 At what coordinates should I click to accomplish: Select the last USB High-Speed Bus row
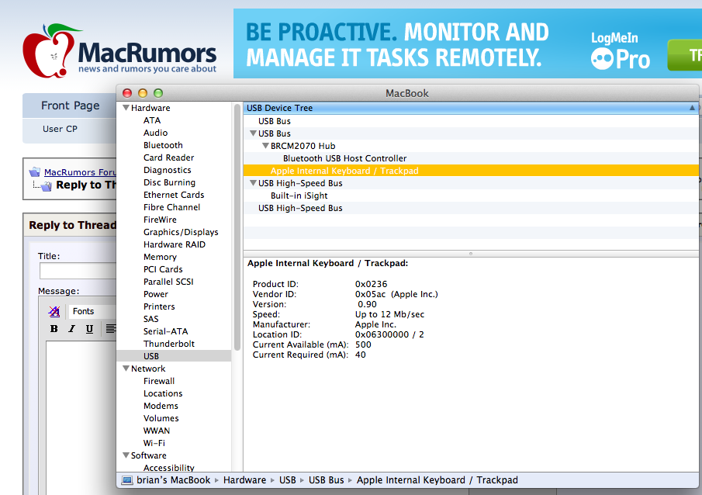pyautogui.click(x=471, y=208)
